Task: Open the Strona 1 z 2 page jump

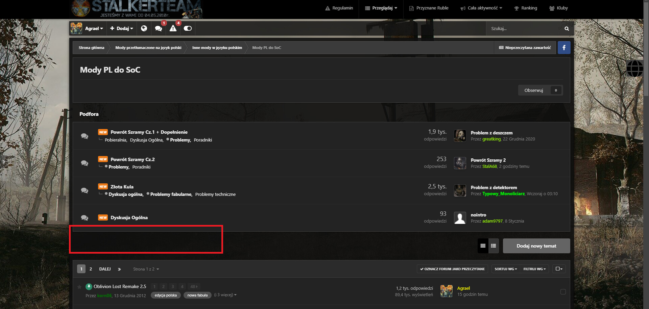Action: click(146, 269)
